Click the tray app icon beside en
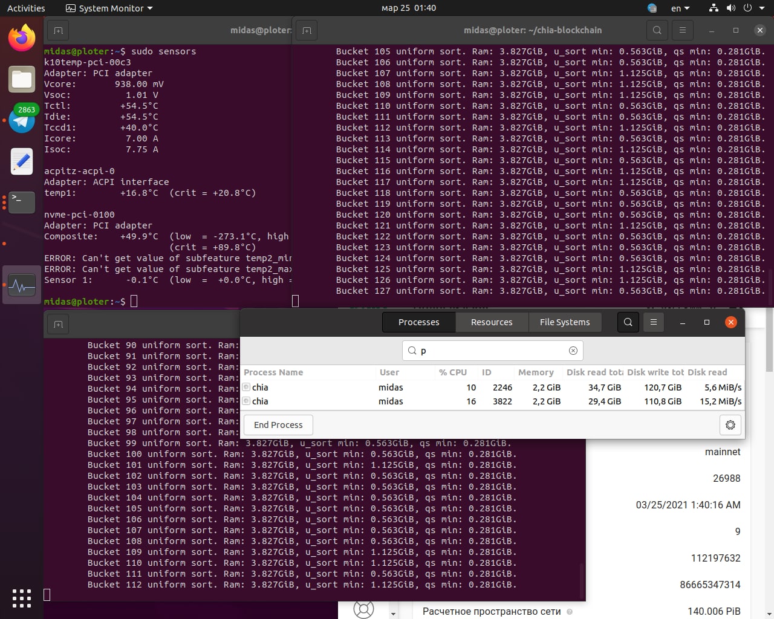 pos(652,8)
